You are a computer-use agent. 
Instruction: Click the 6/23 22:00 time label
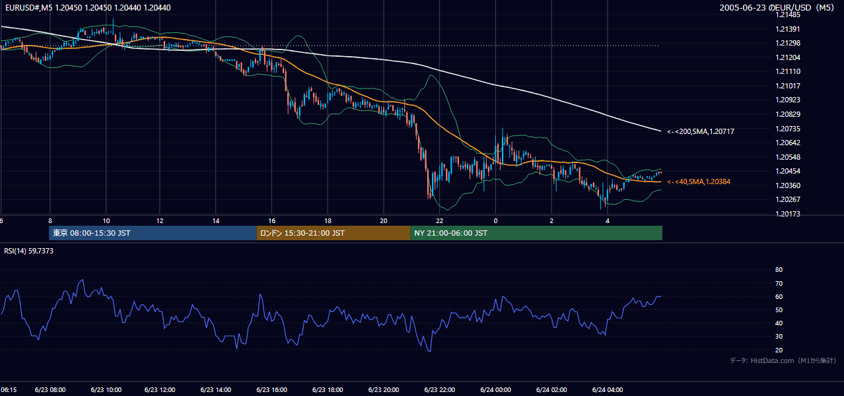point(440,390)
